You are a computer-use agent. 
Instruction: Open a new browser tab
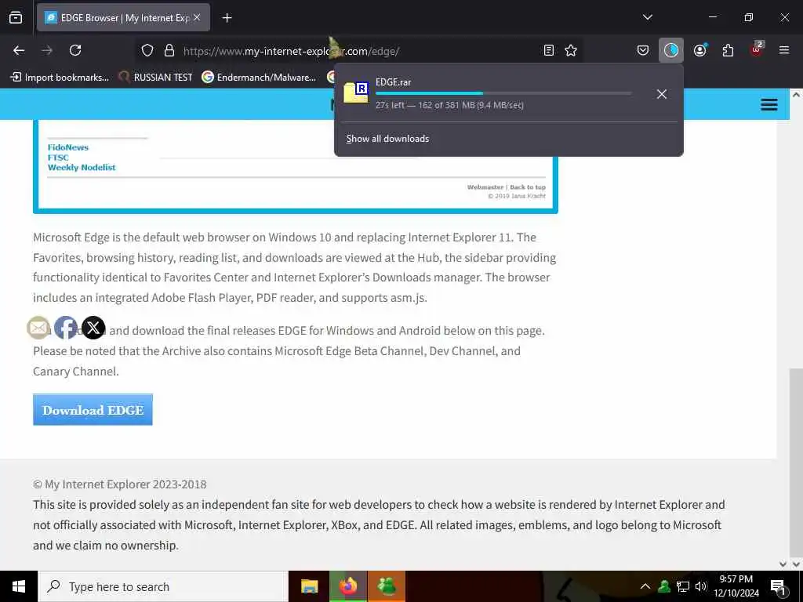point(227,18)
